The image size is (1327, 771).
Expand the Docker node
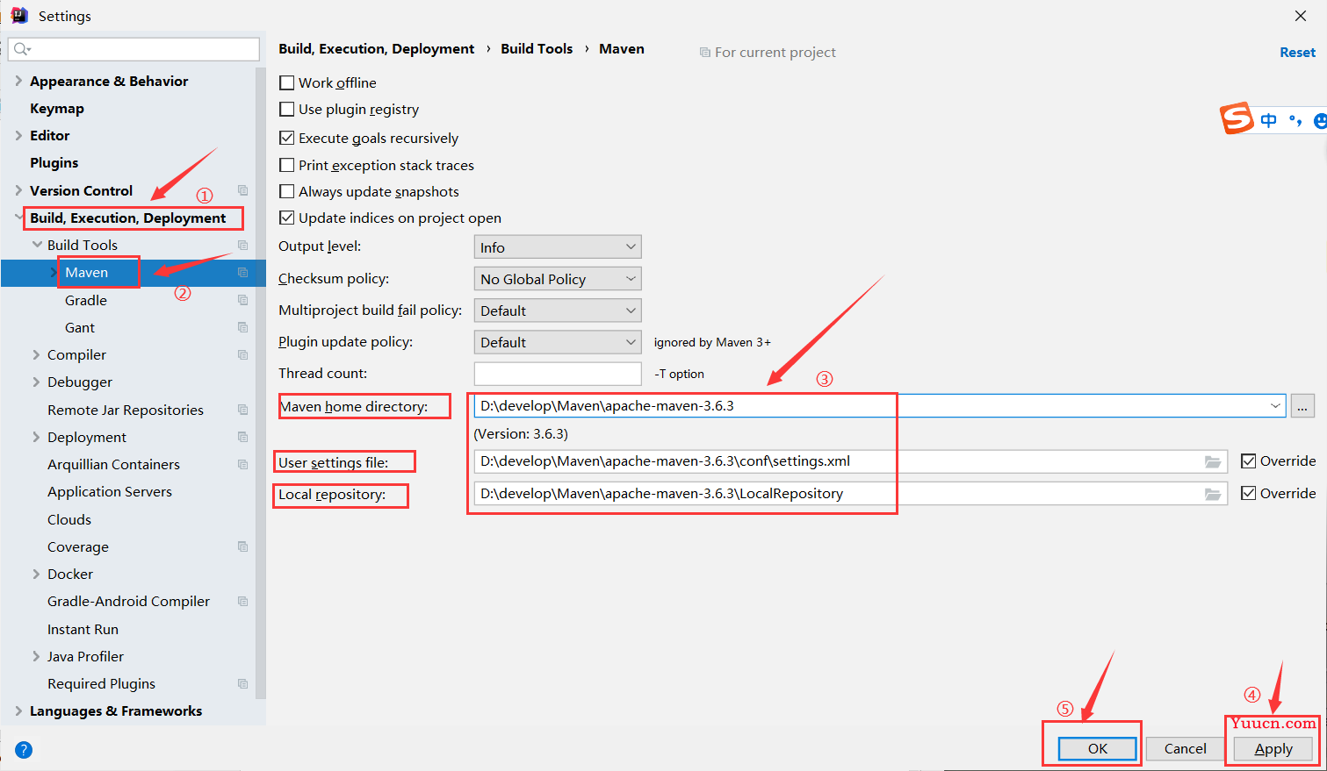pos(36,574)
